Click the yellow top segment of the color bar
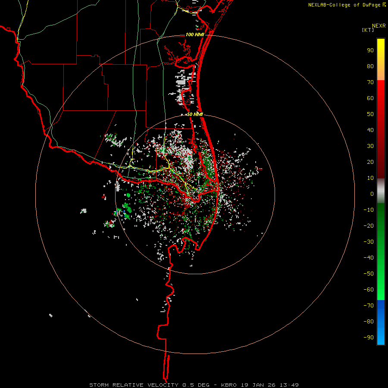Screen dimensions: 388x388 coord(381,59)
